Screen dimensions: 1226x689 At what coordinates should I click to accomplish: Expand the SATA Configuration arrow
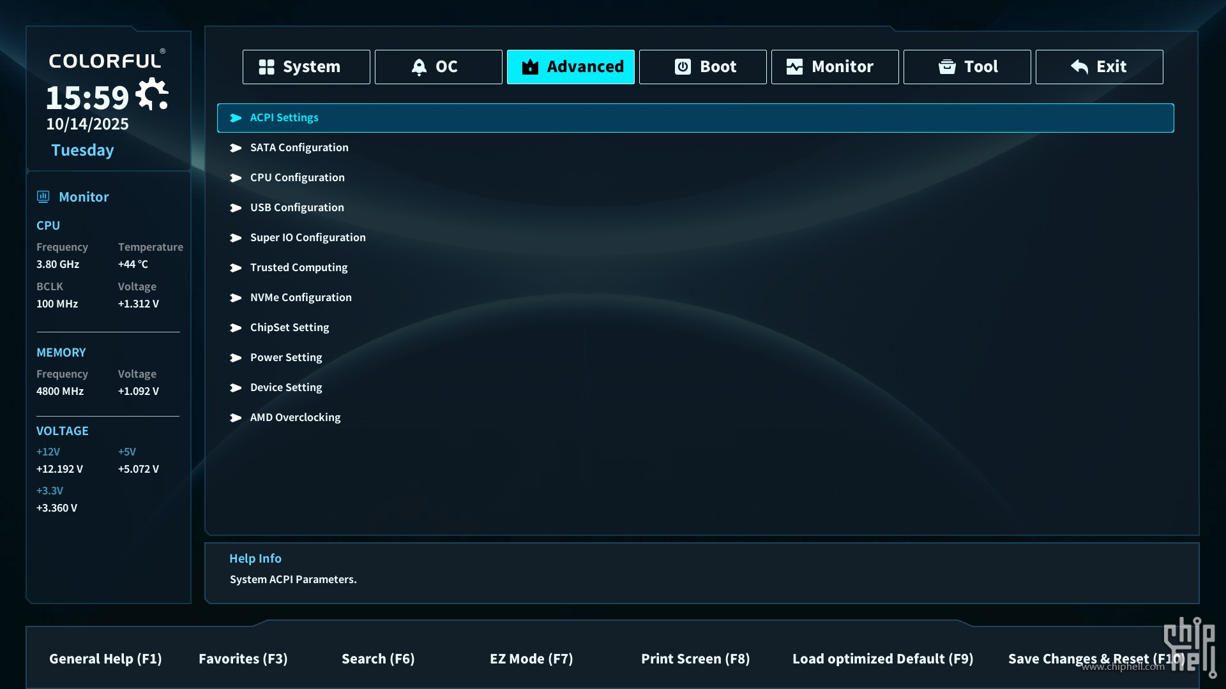[x=236, y=148]
